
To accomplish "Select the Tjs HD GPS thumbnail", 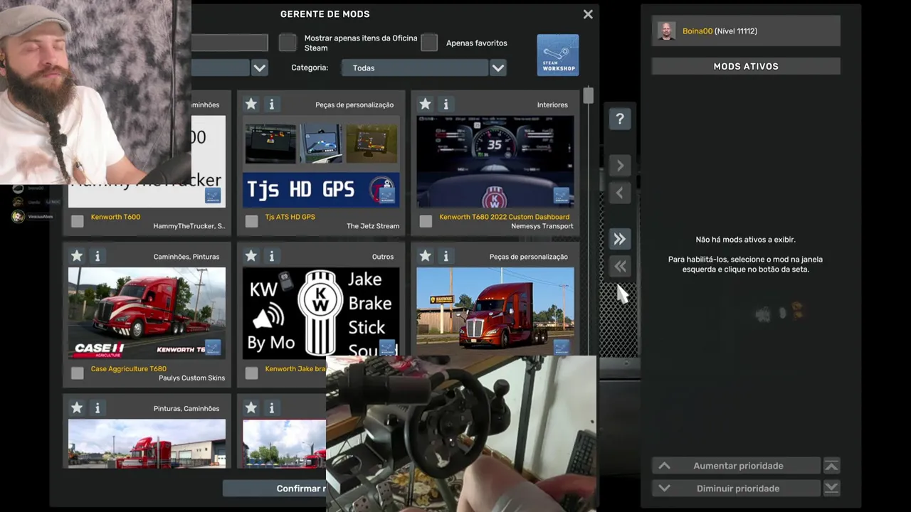I will 321,161.
